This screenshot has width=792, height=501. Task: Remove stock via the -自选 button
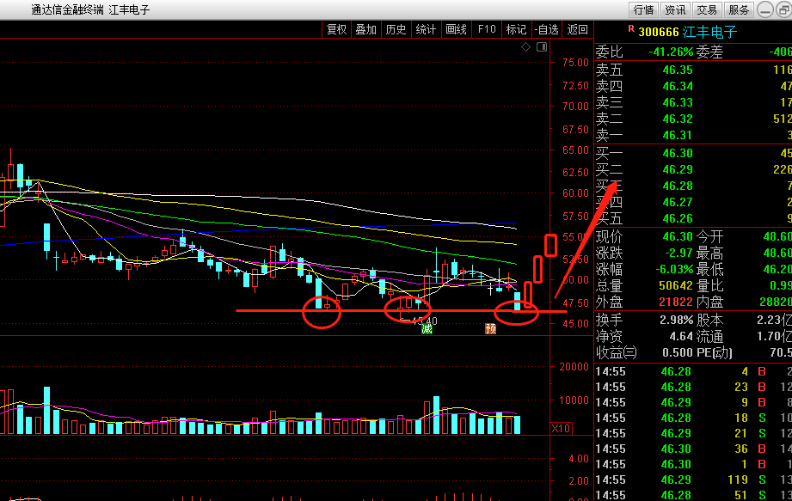pyautogui.click(x=547, y=29)
